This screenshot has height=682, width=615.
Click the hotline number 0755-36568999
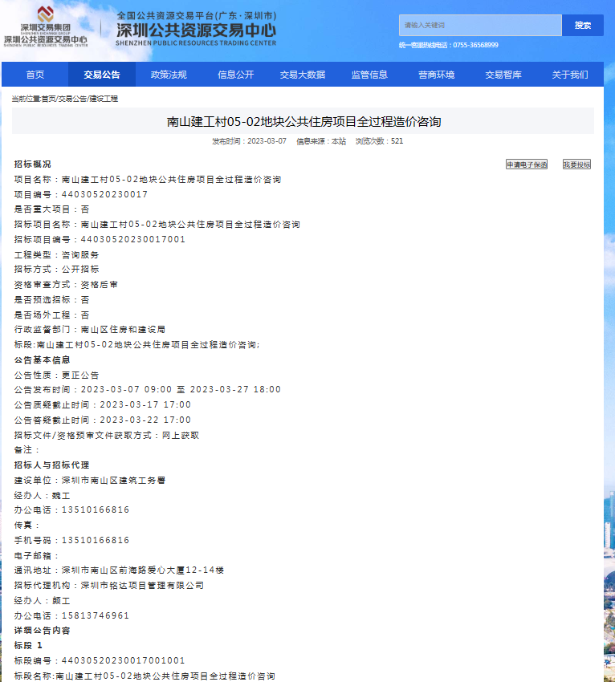click(475, 45)
